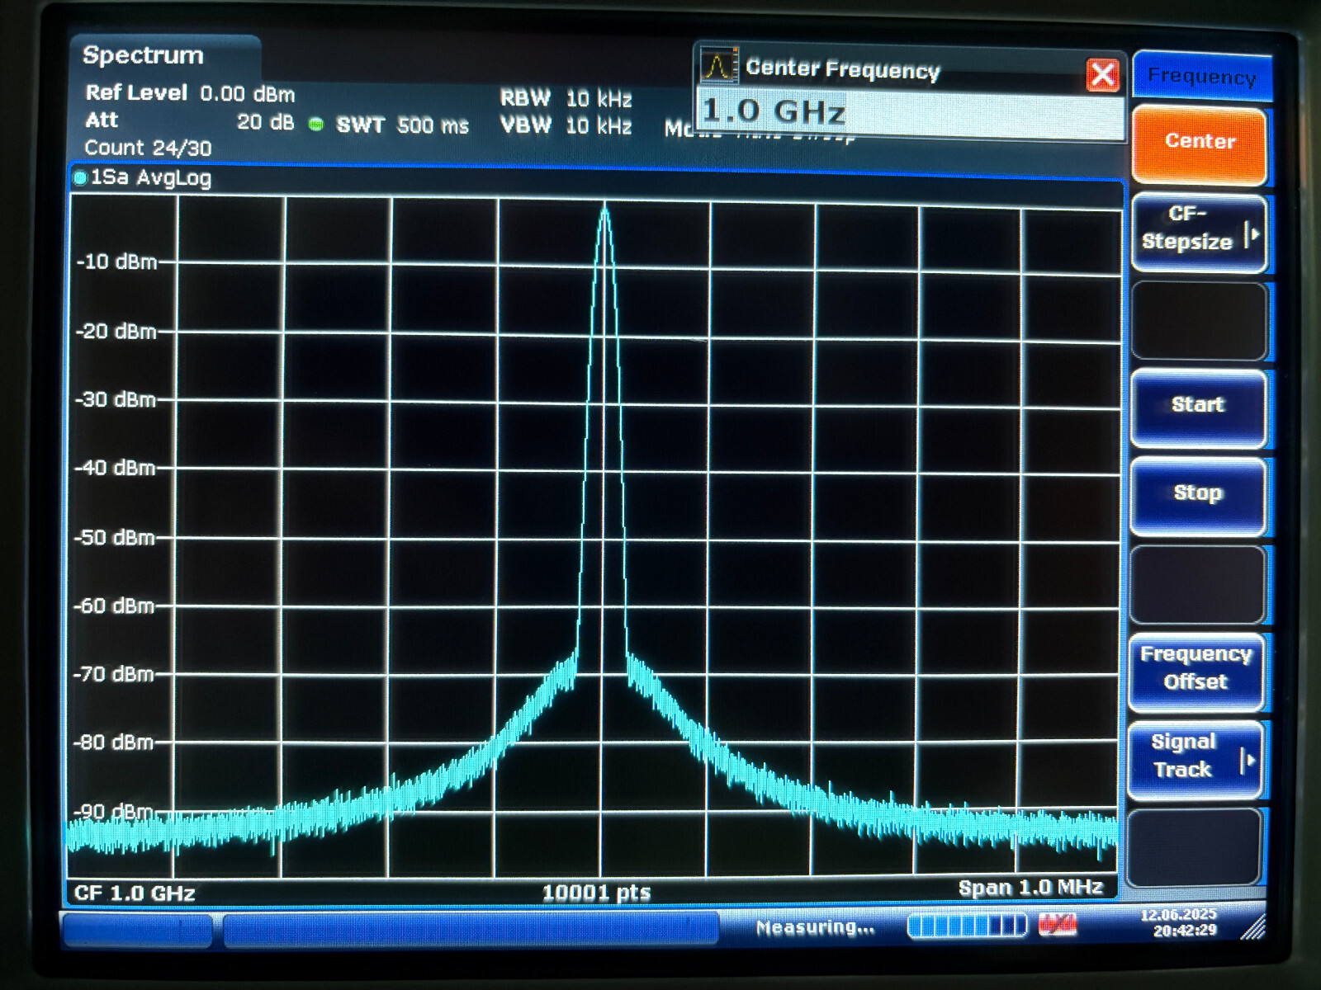The width and height of the screenshot is (1321, 990).
Task: Select the Frequency menu header
Action: click(1201, 77)
